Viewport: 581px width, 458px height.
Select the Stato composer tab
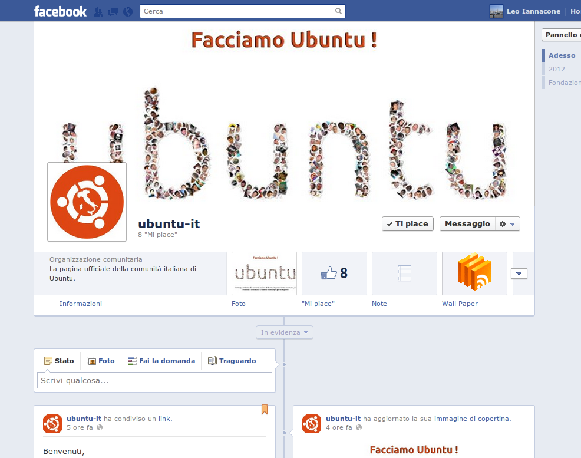click(x=59, y=361)
